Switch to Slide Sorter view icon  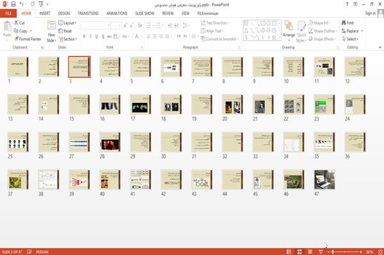coord(300,252)
